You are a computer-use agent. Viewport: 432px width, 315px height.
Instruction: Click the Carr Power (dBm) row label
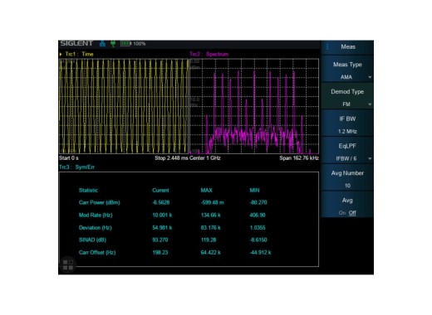(100, 202)
